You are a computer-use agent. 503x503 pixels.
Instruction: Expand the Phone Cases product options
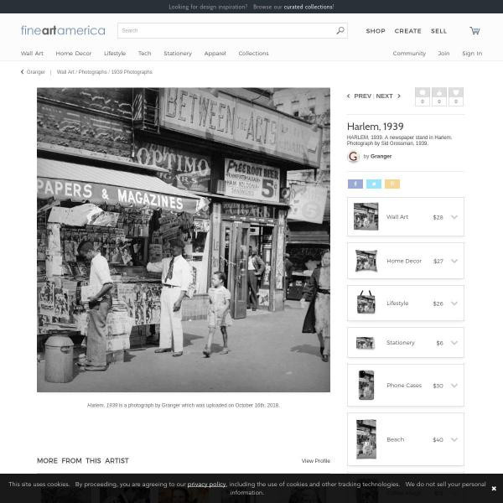click(x=454, y=386)
